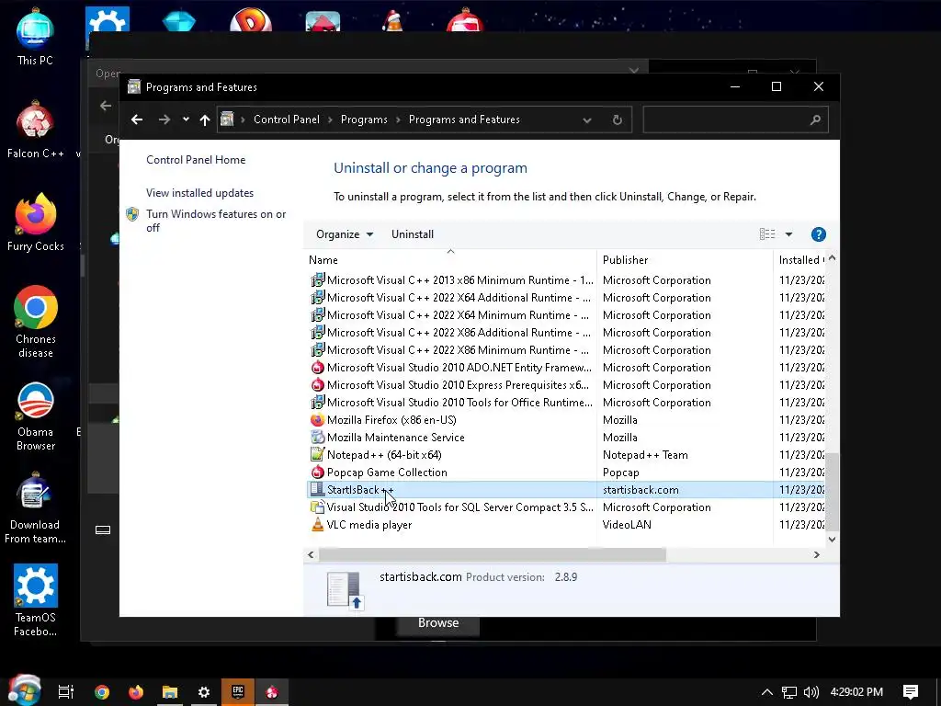Viewport: 941px width, 706px height.
Task: Click the horizontal scrollbar thumb
Action: 493,554
